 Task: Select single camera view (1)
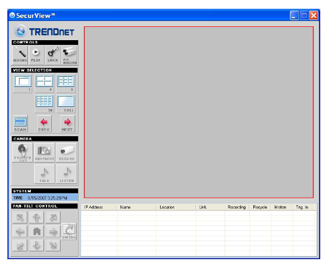(x=22, y=83)
